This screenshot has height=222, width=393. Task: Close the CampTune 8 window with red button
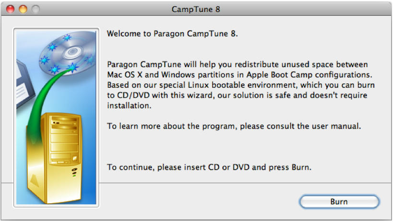coord(10,9)
